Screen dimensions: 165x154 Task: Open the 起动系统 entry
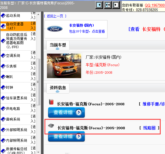(x=13, y=16)
